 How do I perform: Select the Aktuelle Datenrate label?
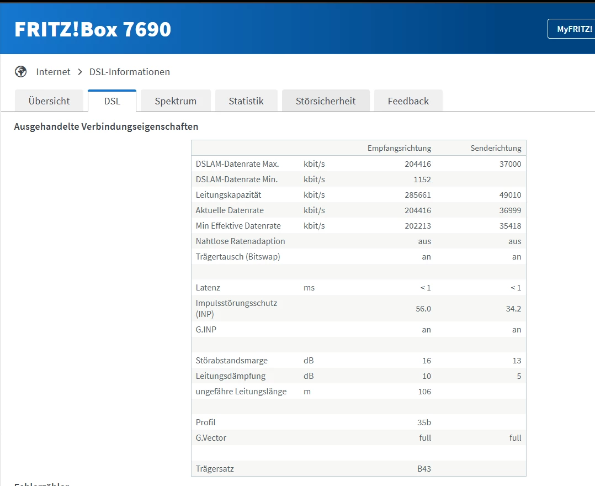click(230, 210)
